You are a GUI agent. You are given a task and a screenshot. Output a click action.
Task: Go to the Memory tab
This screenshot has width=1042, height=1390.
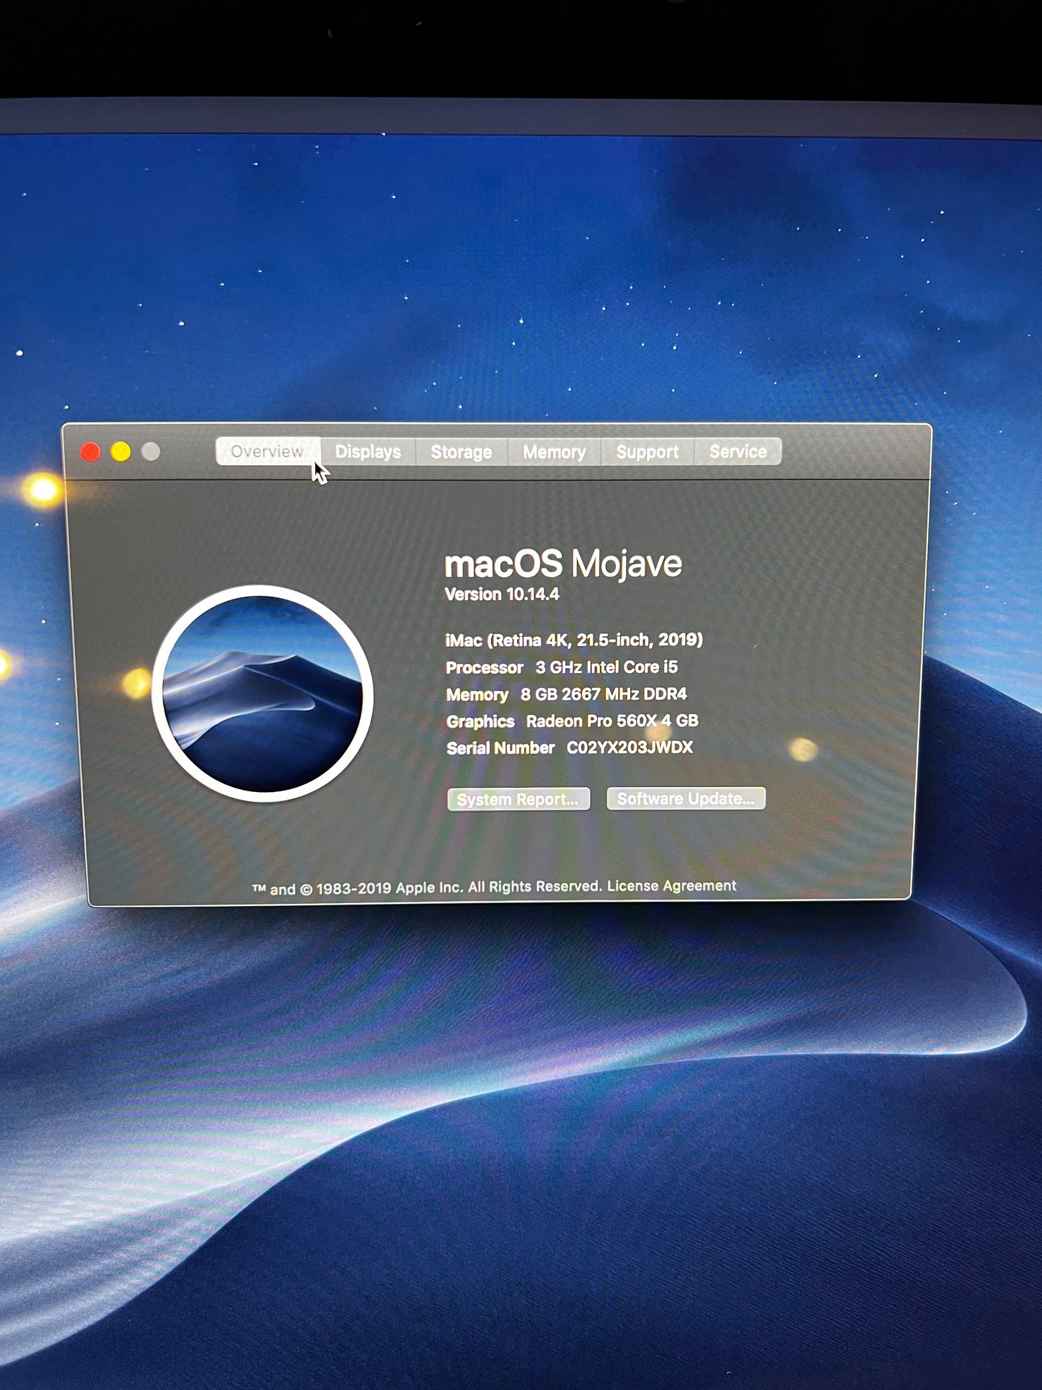pos(554,452)
